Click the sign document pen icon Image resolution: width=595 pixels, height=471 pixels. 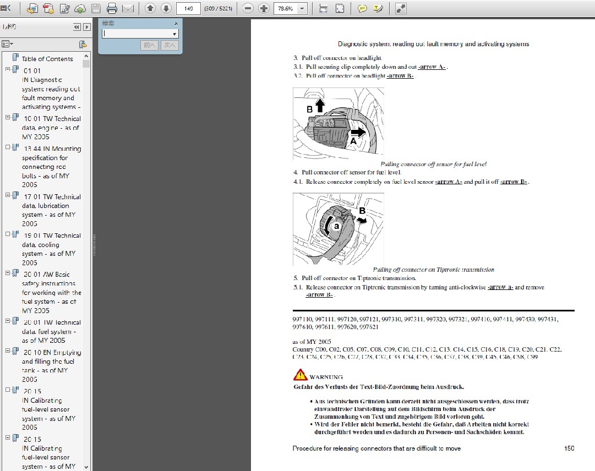pos(64,8)
